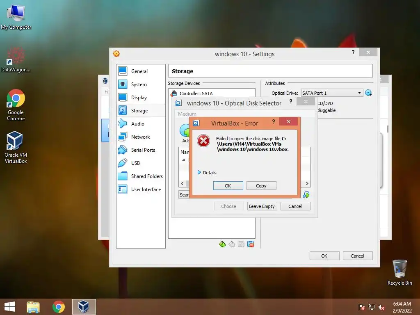Open My Computer desktop icon

click(16, 17)
